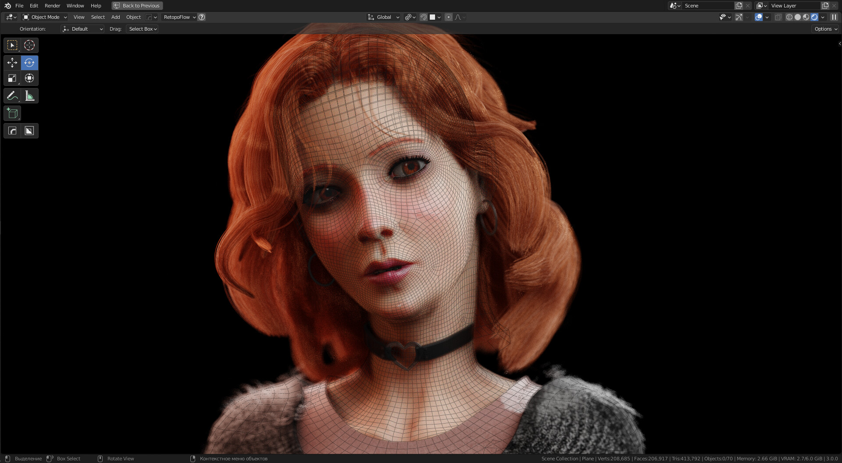Open the Select Box drag dropdown
This screenshot has width=842, height=463.
(142, 28)
